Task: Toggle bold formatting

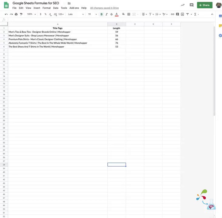Action: coord(102,14)
